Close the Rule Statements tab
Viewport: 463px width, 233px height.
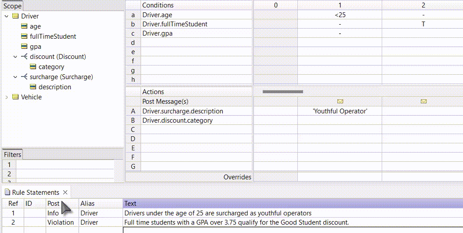pyautogui.click(x=65, y=193)
